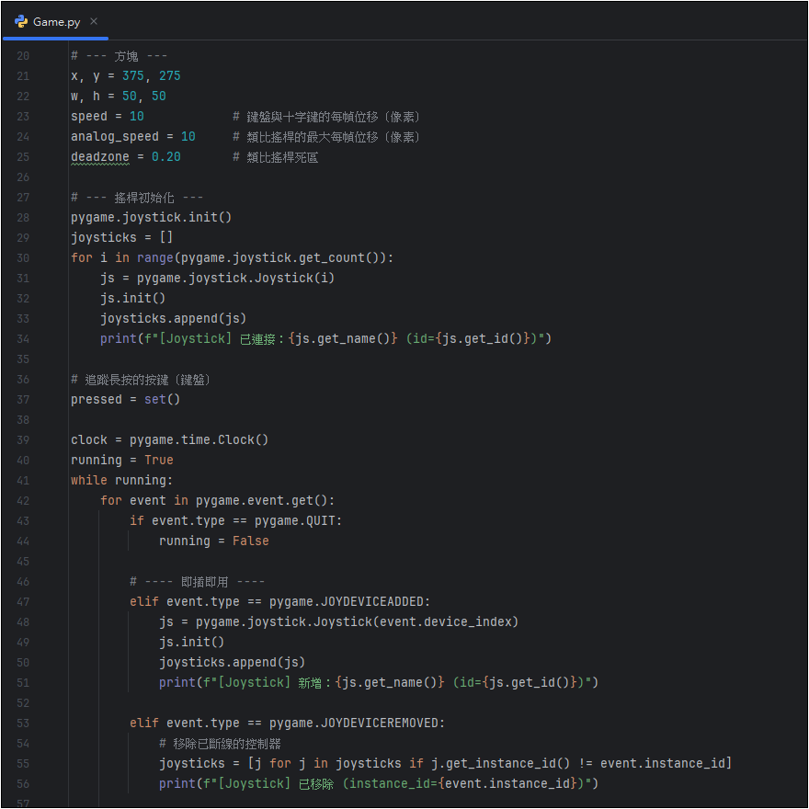
Task: Click the JOYDEVICEREMOVED constant
Action: [381, 723]
